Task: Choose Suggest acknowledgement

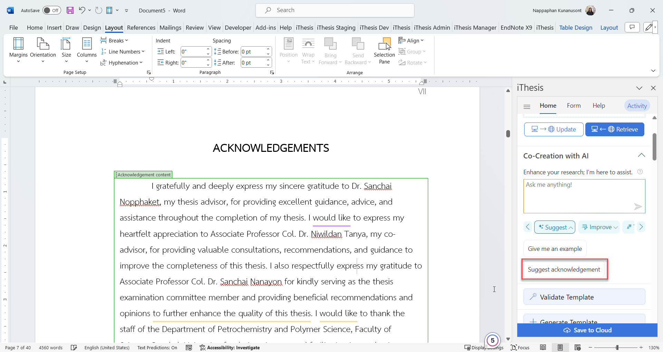Action: (x=564, y=269)
